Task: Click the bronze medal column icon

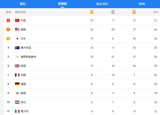Action: tap(134, 12)
